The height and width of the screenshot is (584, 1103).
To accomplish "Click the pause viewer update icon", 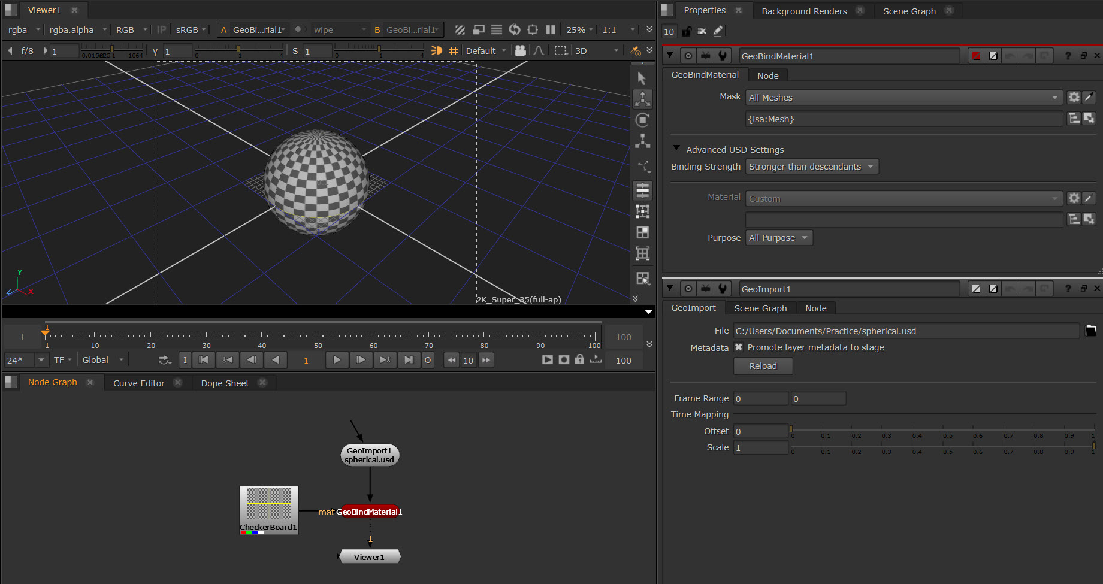I will coord(551,29).
